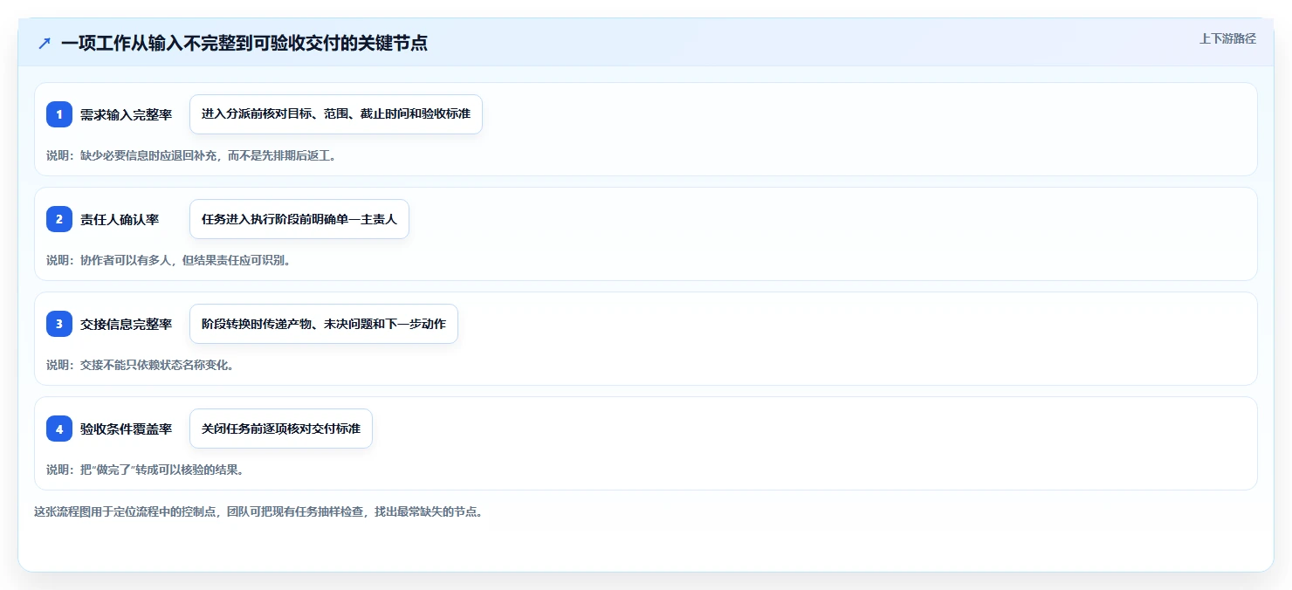Select the 验收条件覆盖率 heading

[126, 429]
